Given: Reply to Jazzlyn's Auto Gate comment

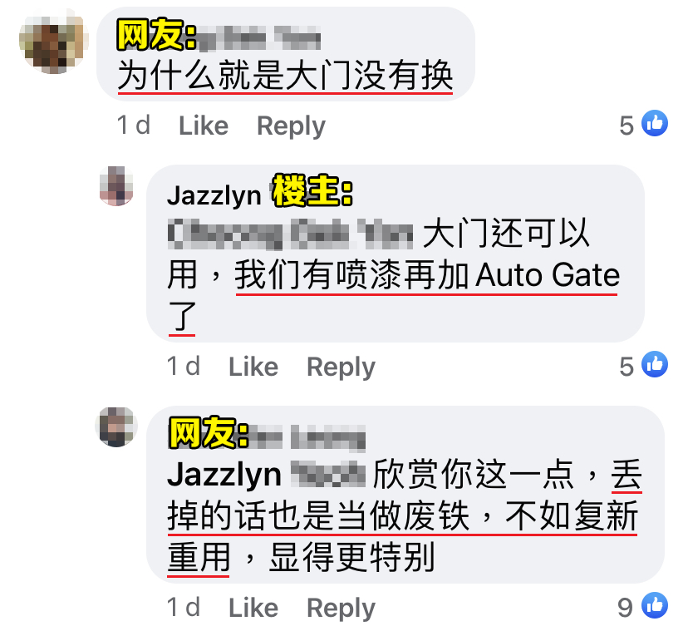Looking at the screenshot, I should pyautogui.click(x=341, y=367).
